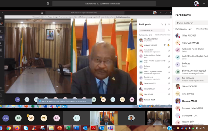Open Firefox from the Windows taskbar
Screen dimensions: 208x131
point(17,128)
